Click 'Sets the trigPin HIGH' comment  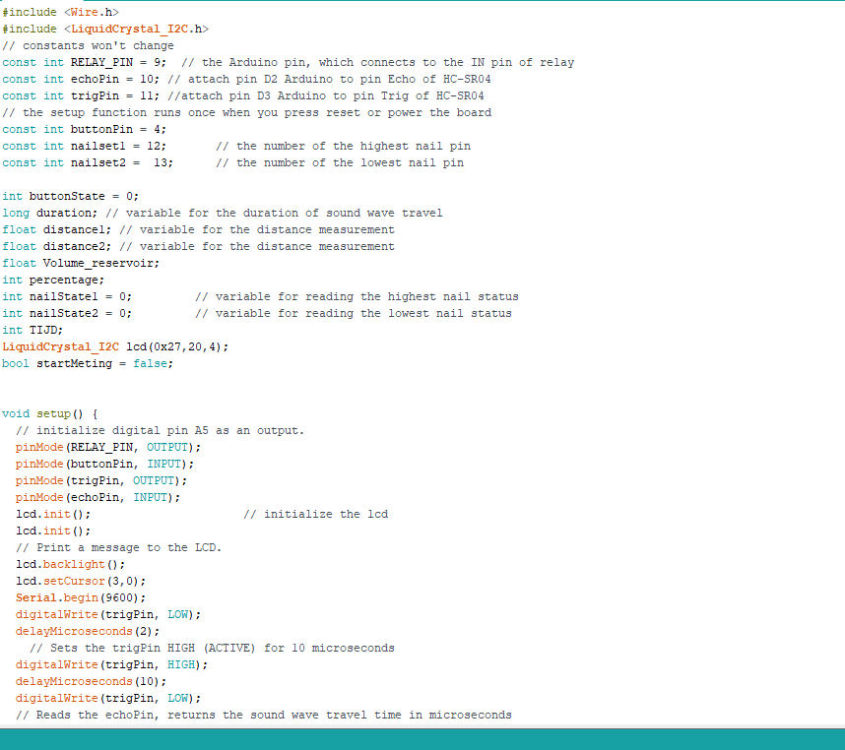(x=212, y=648)
